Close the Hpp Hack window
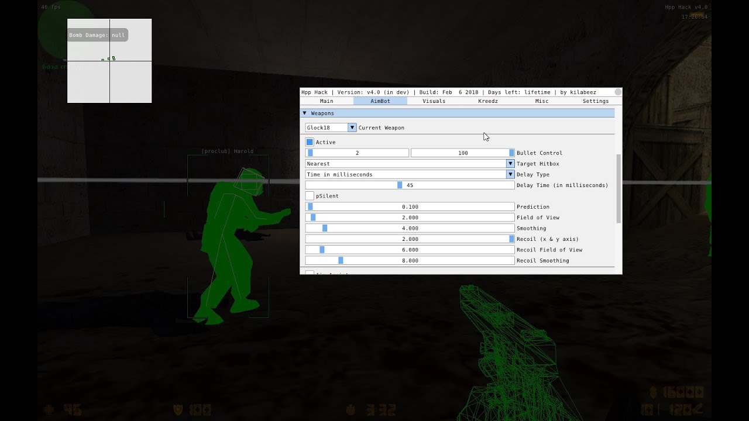Viewport: 749px width, 421px height. pyautogui.click(x=618, y=92)
